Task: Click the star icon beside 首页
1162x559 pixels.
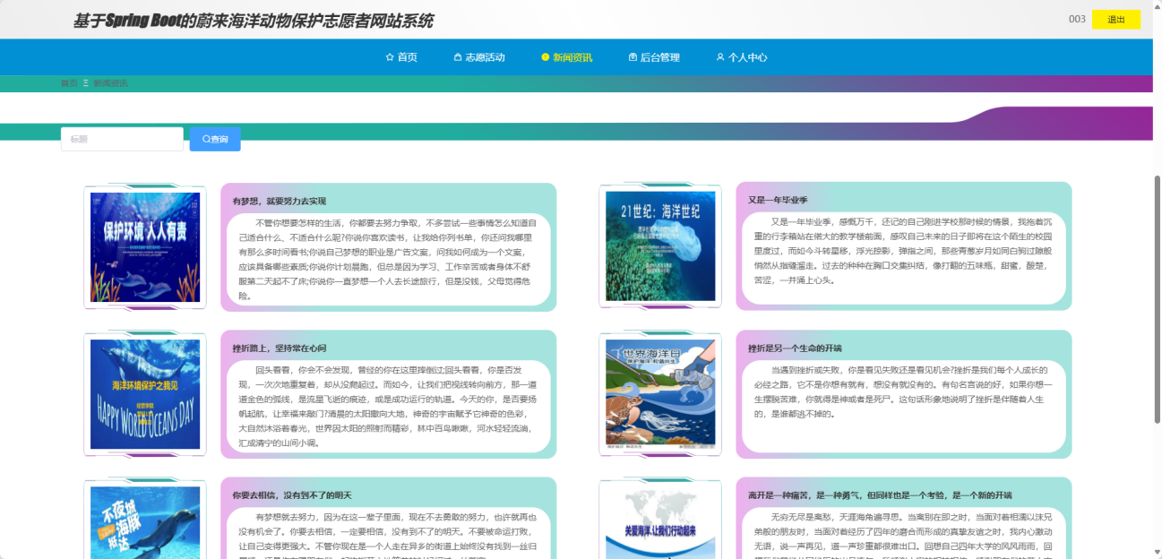Action: coord(390,57)
